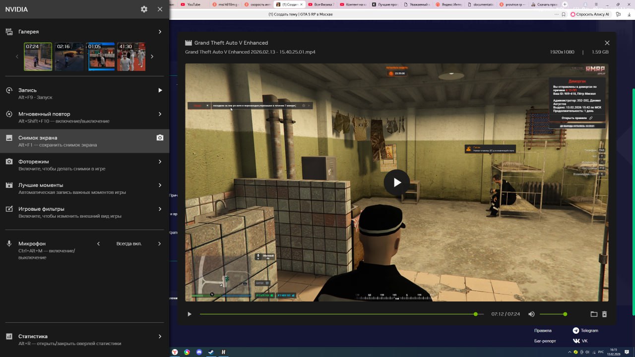
Task: Open the Фоторежим menu item
Action: (x=84, y=165)
